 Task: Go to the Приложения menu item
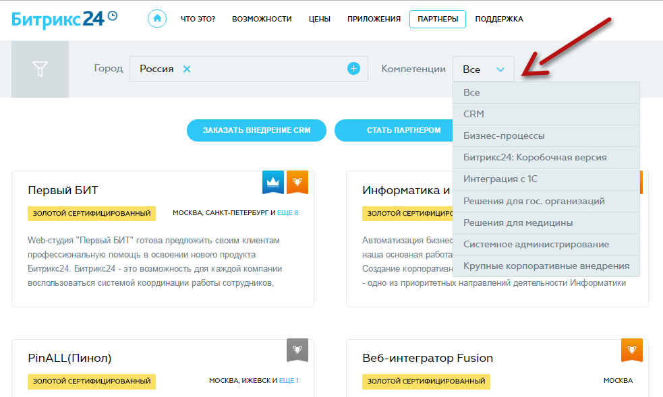pyautogui.click(x=374, y=19)
